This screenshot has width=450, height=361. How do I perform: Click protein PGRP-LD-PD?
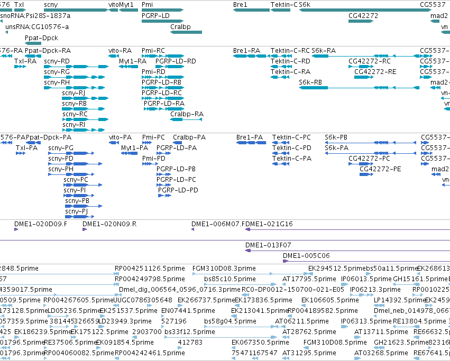coord(165,196)
